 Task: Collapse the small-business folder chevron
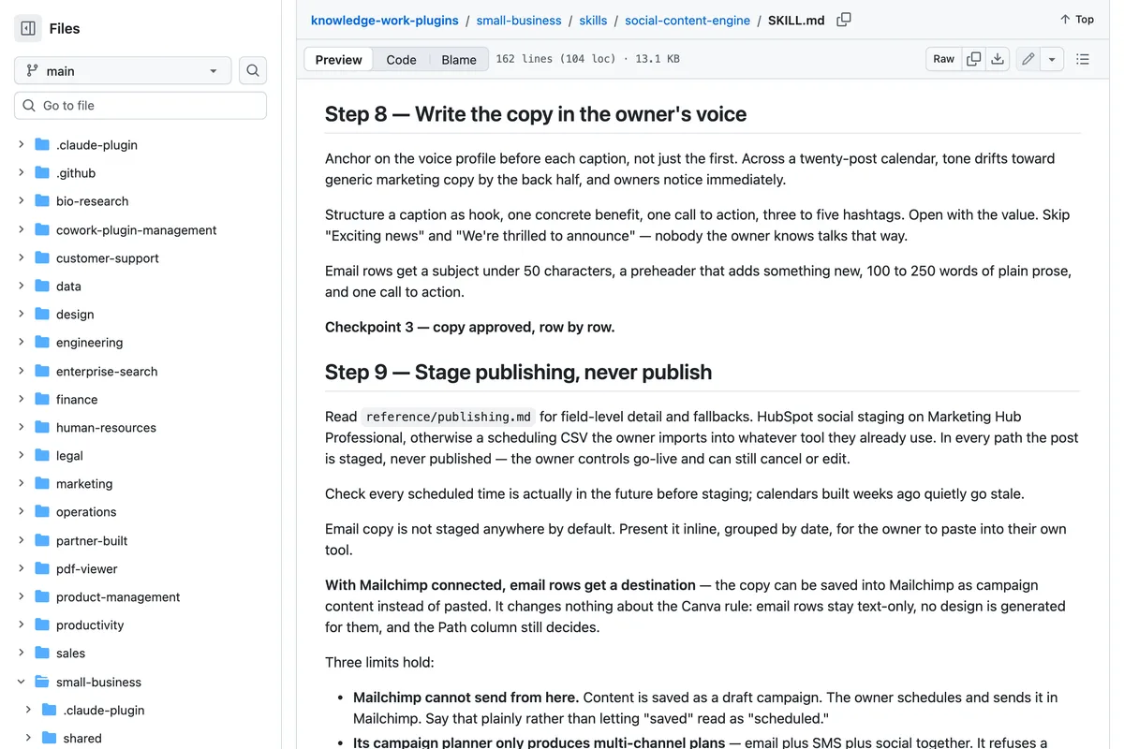tap(21, 682)
